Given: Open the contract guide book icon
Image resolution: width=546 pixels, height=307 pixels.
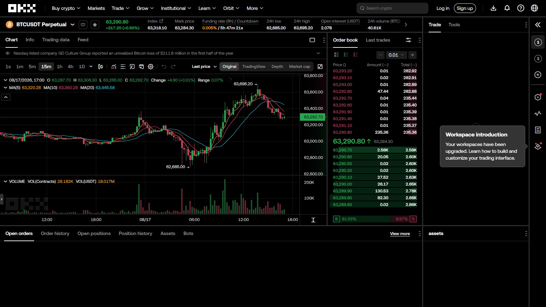Looking at the screenshot, I should pyautogui.click(x=83, y=25).
